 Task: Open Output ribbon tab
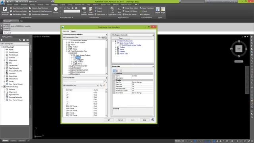[x=62, y=4]
